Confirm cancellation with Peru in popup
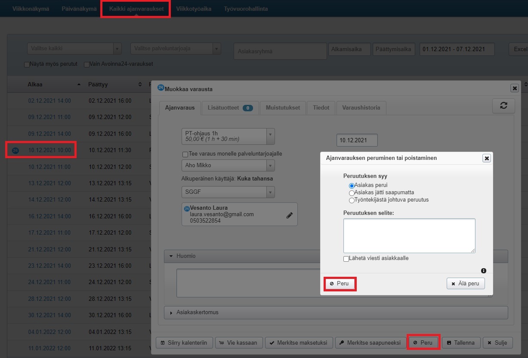The width and height of the screenshot is (528, 358). click(340, 284)
